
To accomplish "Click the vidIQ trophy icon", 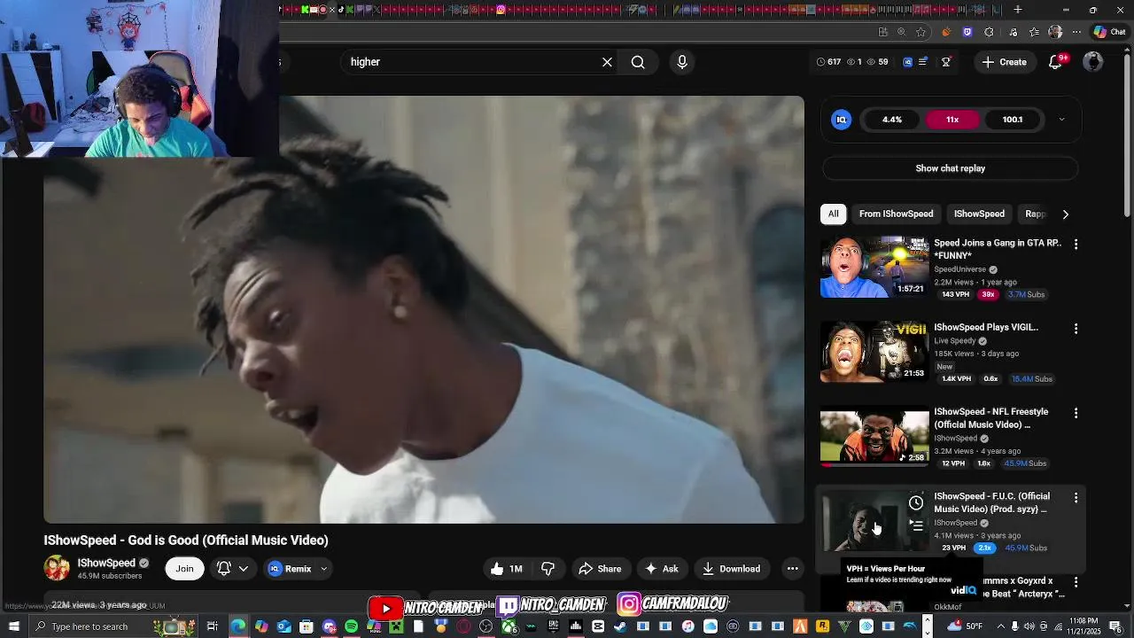I will click(946, 62).
